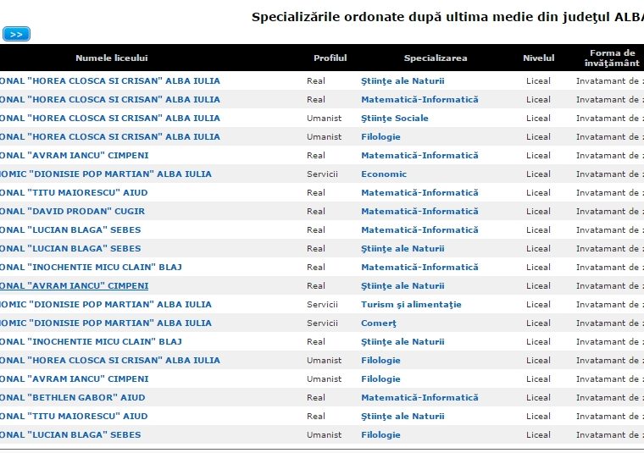Open Dionisie Pop Martian link in Turism și alimentație row
Viewport: 644px width, 453px height.
[x=106, y=305]
